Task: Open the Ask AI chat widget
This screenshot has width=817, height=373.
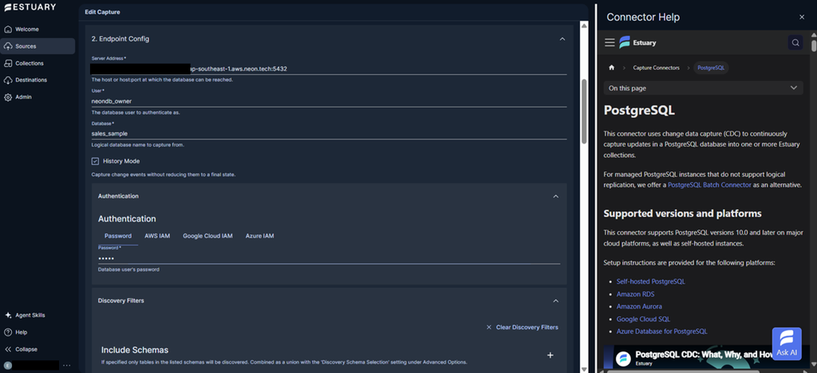Action: tap(786, 344)
